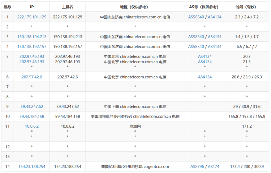
Task: Open the 59.43.184.158 IP link
Action: point(32,116)
